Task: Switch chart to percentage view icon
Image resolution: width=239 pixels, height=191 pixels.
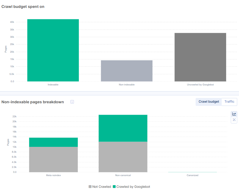Action: [234, 120]
